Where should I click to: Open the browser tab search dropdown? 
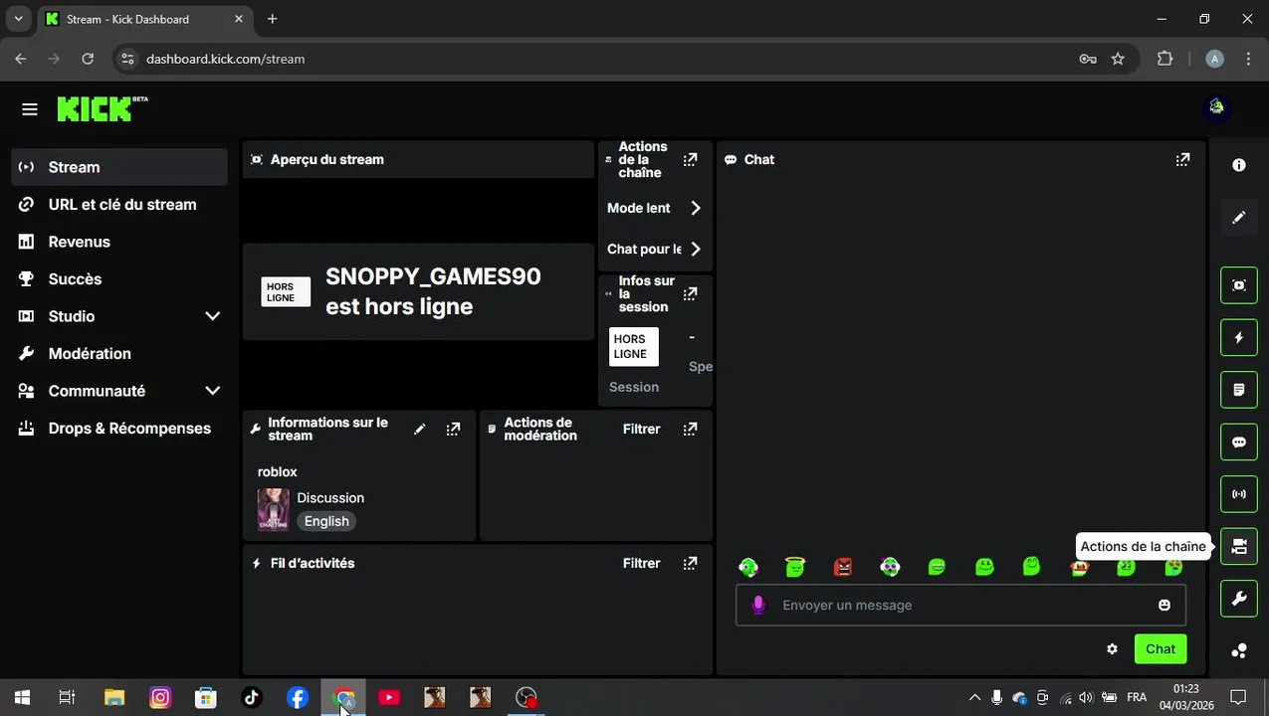click(18, 19)
